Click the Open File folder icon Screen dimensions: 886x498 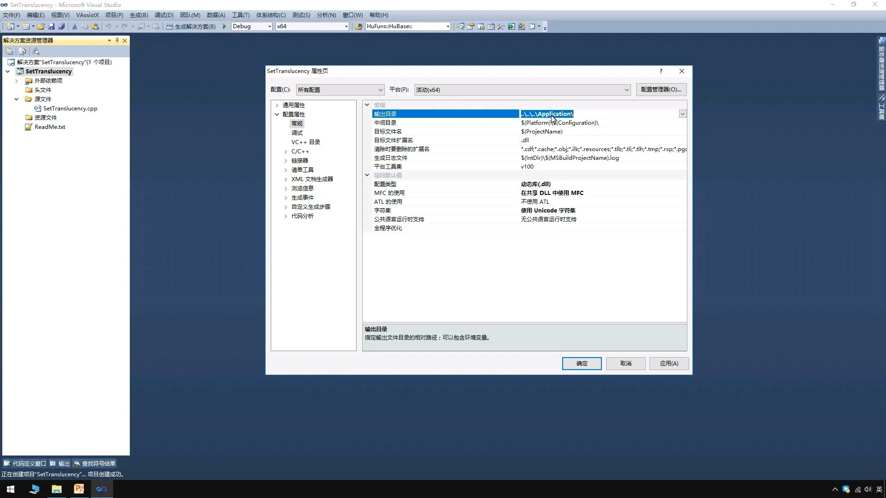[x=41, y=26]
